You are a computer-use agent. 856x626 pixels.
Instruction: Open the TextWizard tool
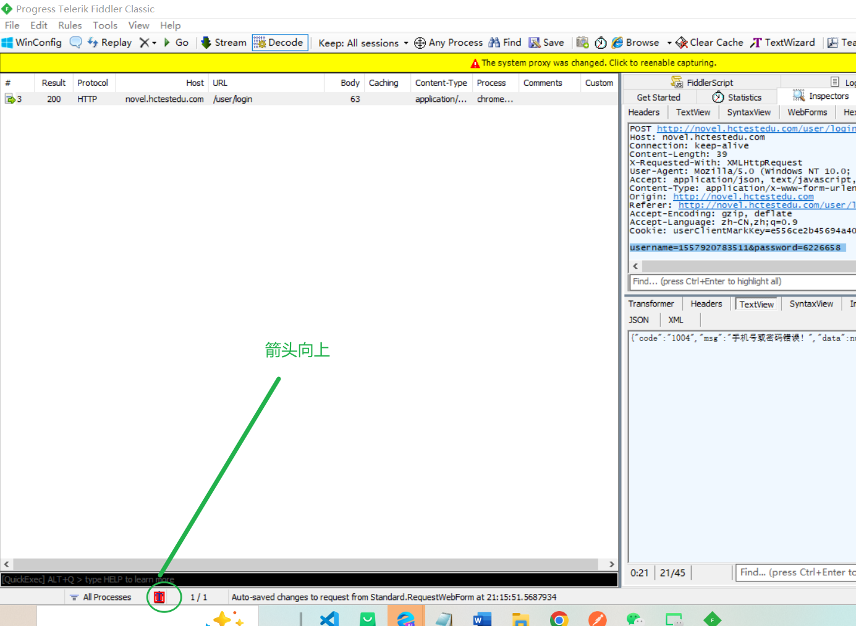tap(782, 42)
